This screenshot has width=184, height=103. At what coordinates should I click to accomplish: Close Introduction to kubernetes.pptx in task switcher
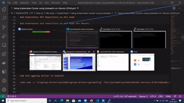tap(94, 52)
